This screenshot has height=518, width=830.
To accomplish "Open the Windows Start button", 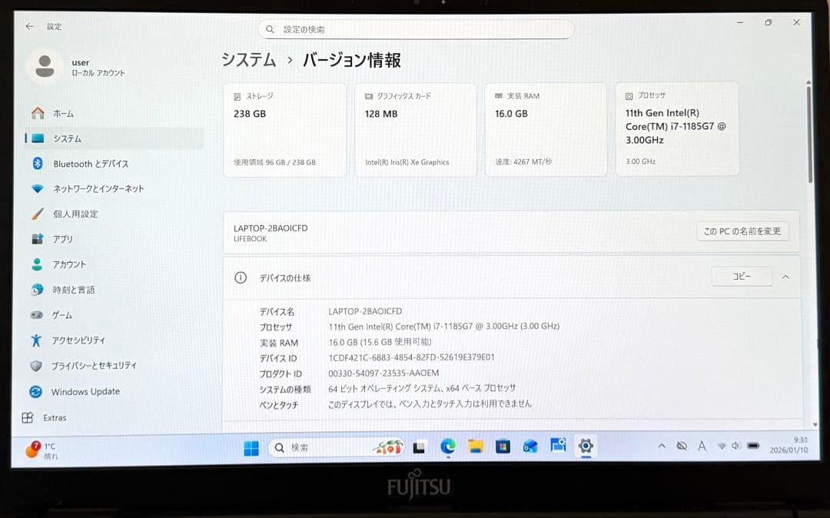I will 251,447.
